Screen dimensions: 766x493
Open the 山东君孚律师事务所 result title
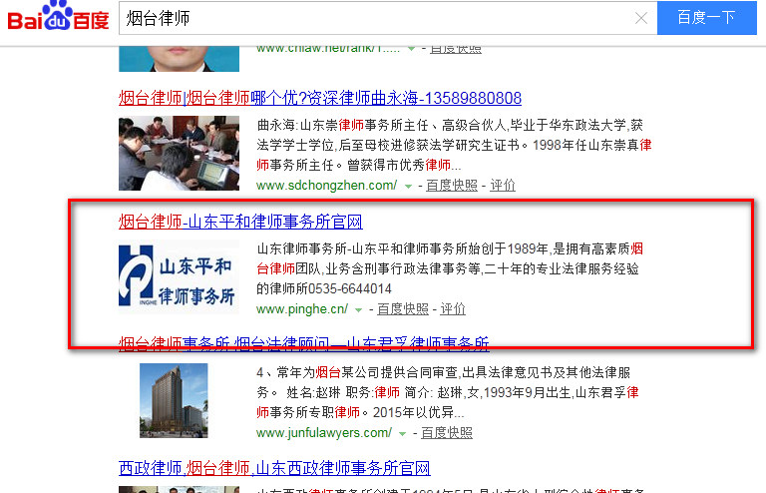click(x=304, y=344)
